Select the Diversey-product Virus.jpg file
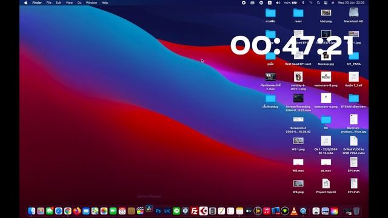The image size is (388, 218). (x=353, y=124)
